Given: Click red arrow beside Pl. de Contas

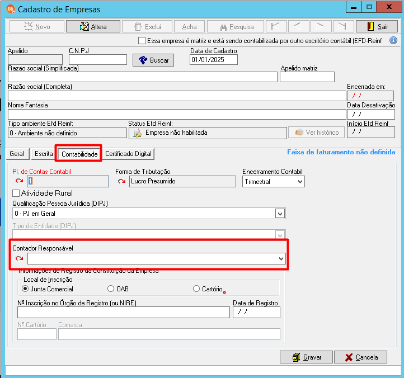Looking at the screenshot, I should [20, 181].
